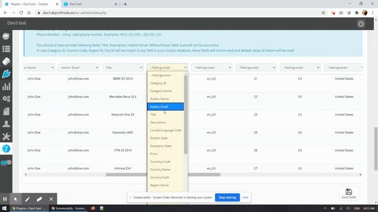Choose Region Name option in list

pos(165,185)
